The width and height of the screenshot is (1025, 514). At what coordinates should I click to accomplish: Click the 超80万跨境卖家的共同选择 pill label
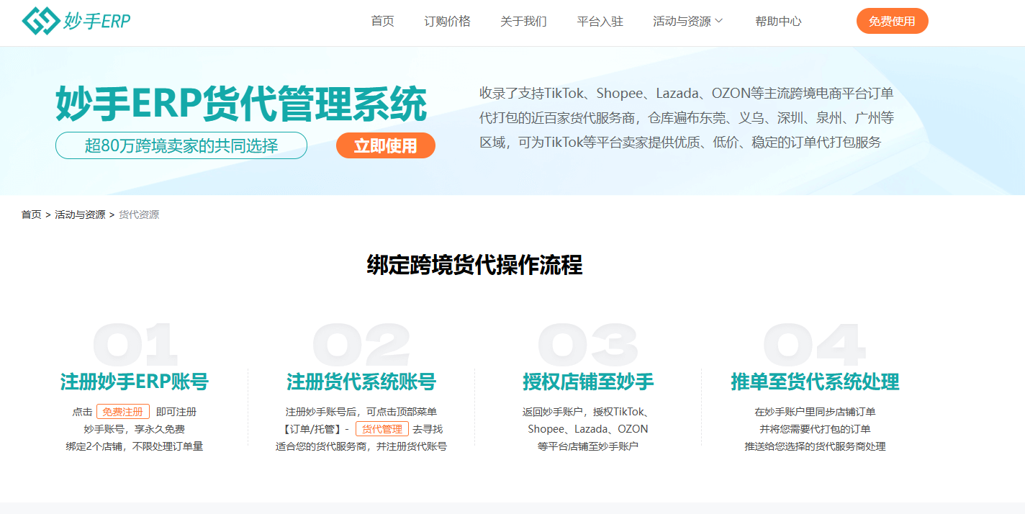point(181,145)
